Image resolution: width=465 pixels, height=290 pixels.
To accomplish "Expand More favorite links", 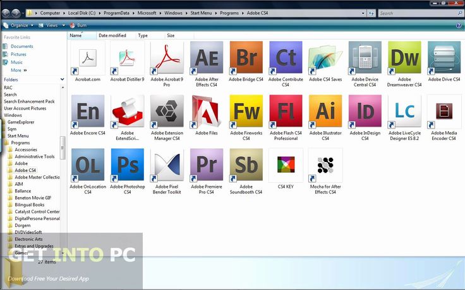I will (19, 71).
